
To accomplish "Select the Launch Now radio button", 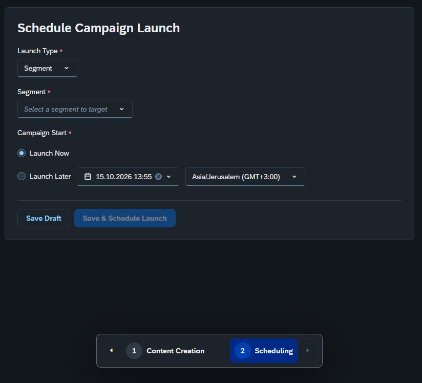I will (22, 153).
